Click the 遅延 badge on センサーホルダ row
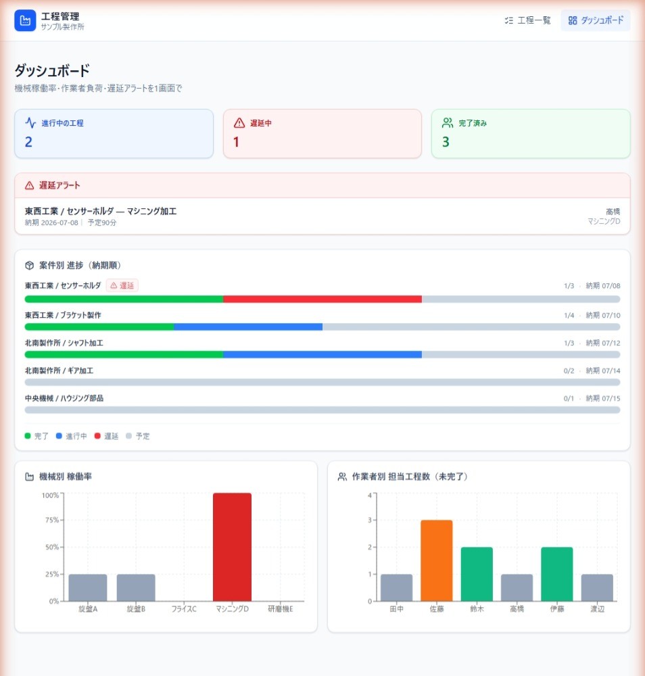Viewport: 645px width, 676px height. click(122, 285)
